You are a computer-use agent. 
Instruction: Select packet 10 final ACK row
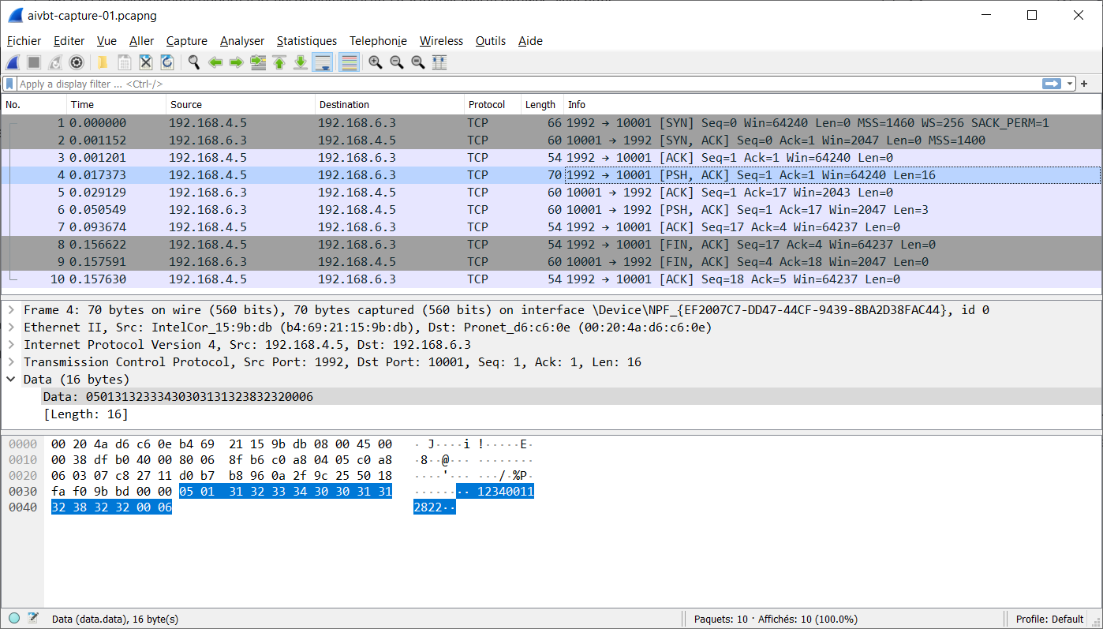pos(551,279)
